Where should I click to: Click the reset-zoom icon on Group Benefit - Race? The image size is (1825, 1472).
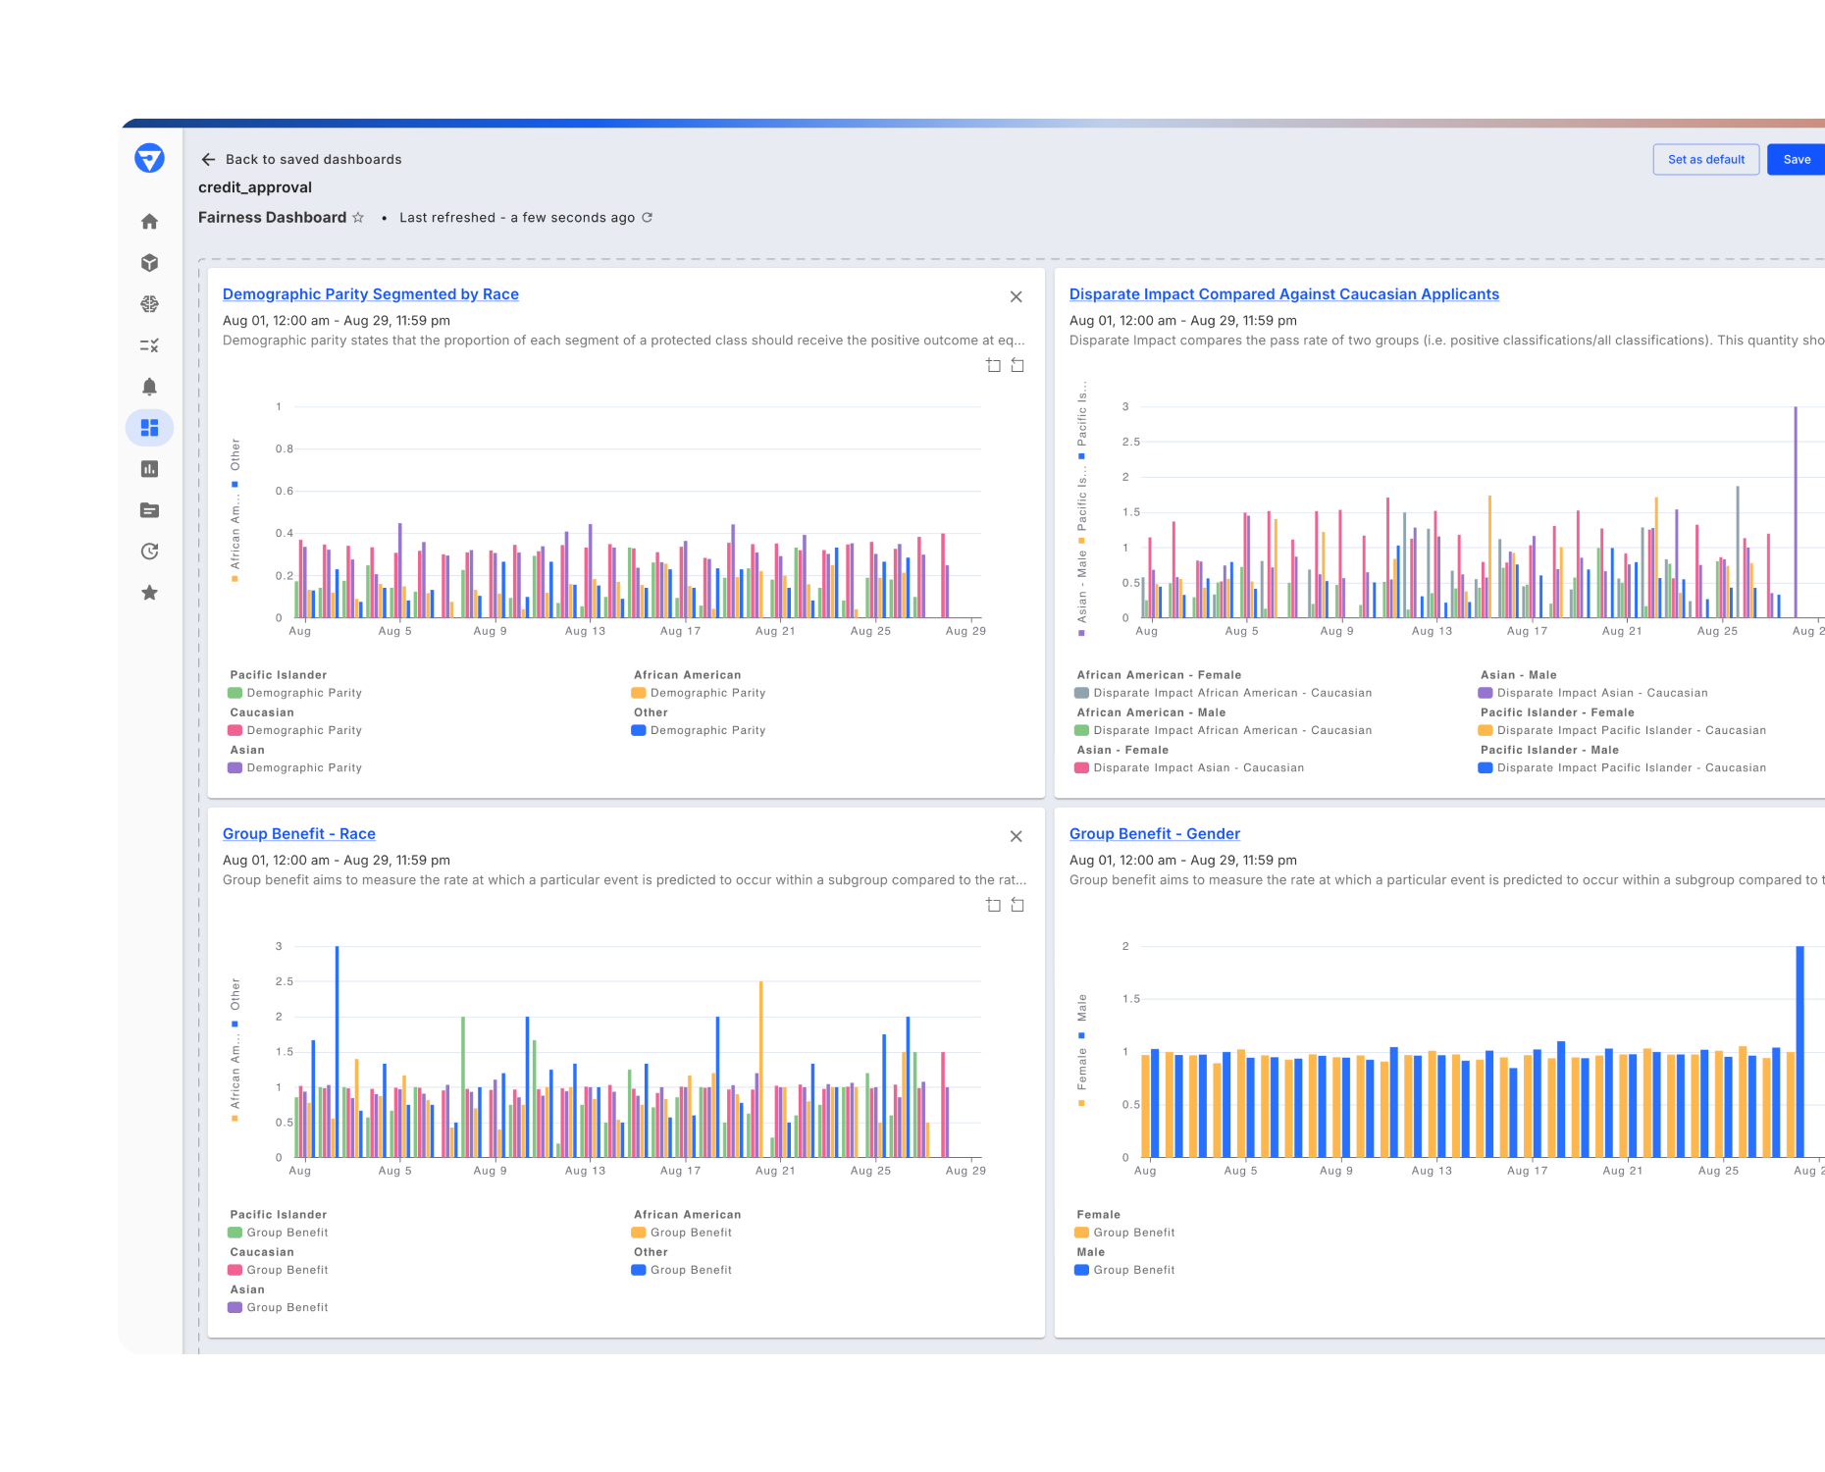pyautogui.click(x=1017, y=905)
